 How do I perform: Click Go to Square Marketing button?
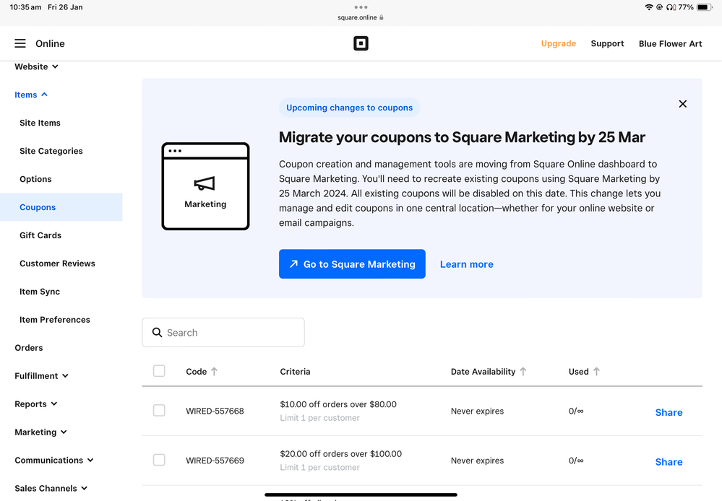click(x=352, y=264)
